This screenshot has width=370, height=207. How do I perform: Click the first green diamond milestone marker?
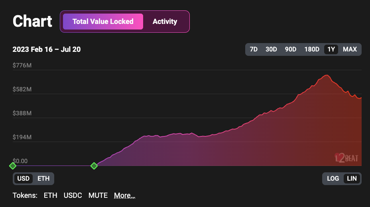13,166
